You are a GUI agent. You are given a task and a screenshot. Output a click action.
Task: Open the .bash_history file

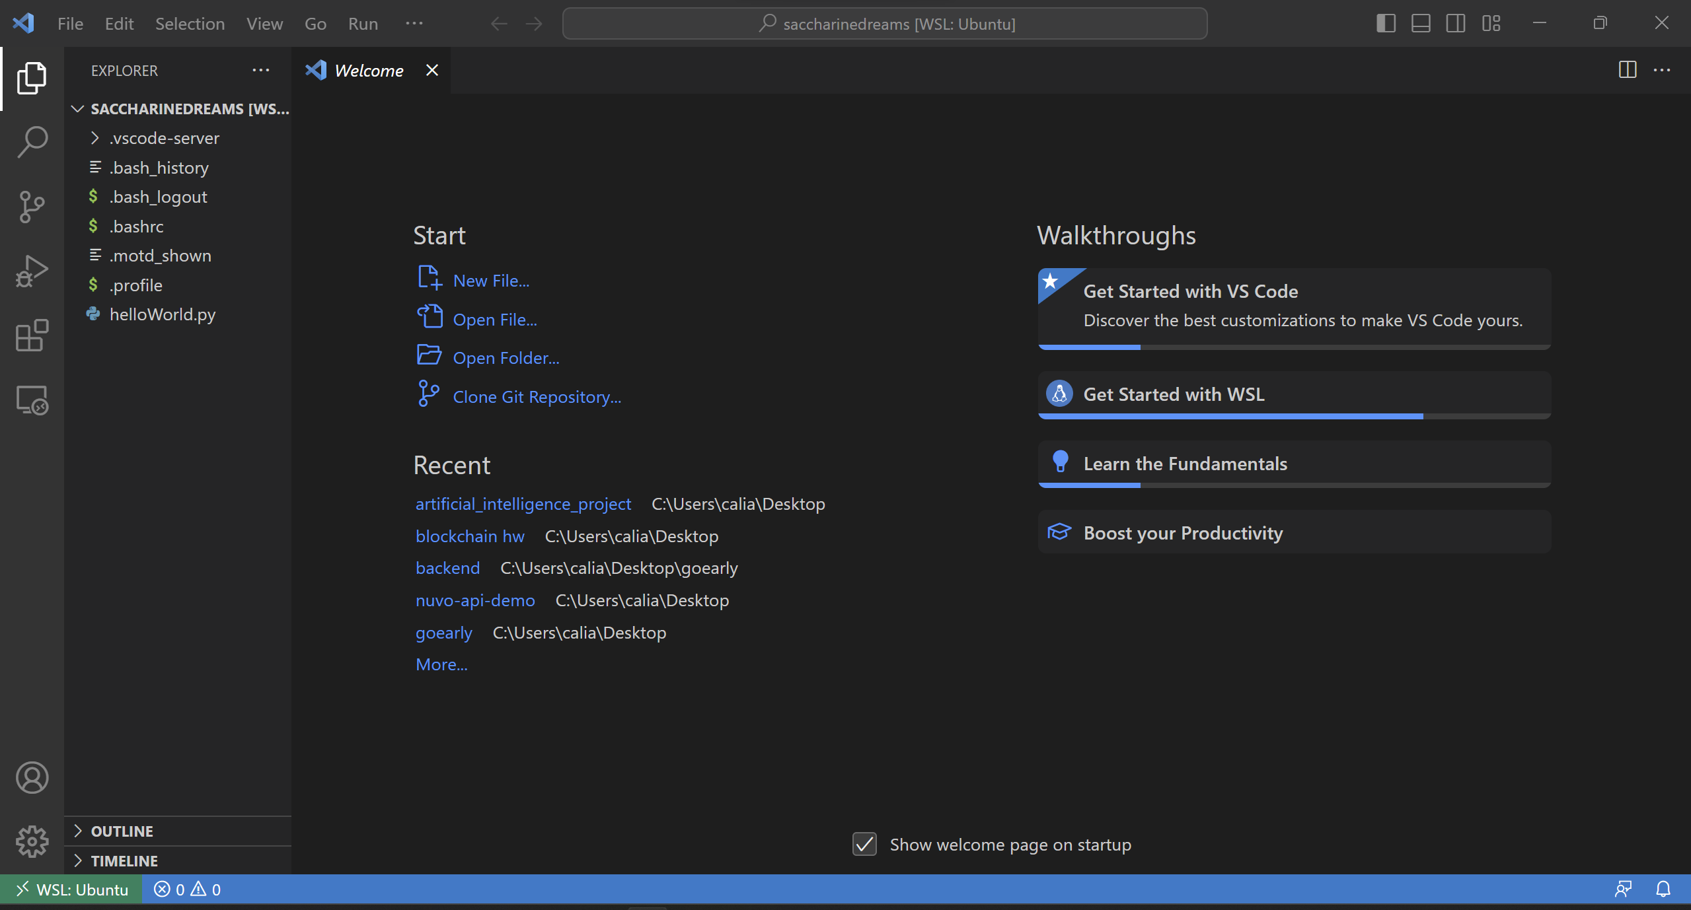coord(178,168)
